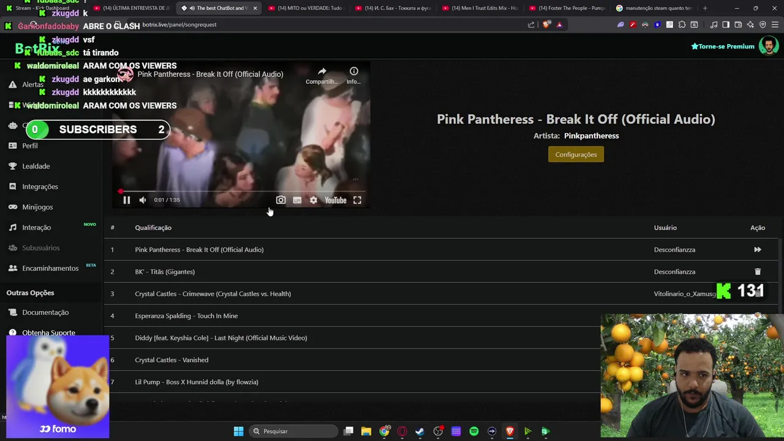Take a video screenshot with camera icon
The width and height of the screenshot is (784, 441).
[x=281, y=200]
